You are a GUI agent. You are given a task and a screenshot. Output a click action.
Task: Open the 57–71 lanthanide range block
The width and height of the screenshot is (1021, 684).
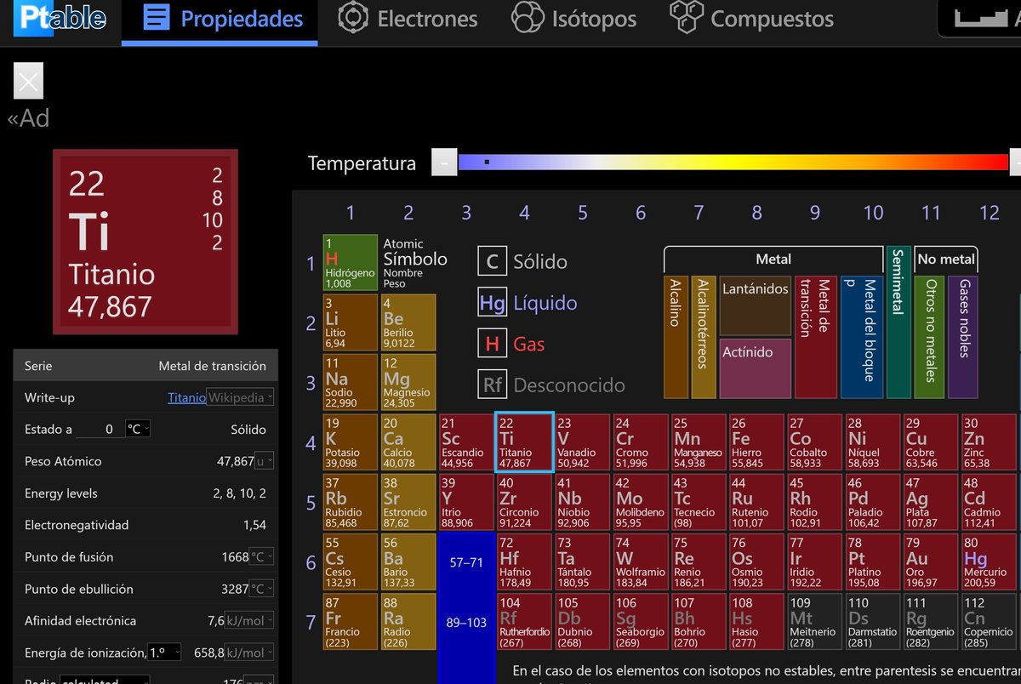pos(466,562)
